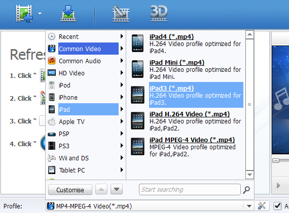Click the iPad device icon in category list
Screen dimensions: 289x213
[52, 109]
